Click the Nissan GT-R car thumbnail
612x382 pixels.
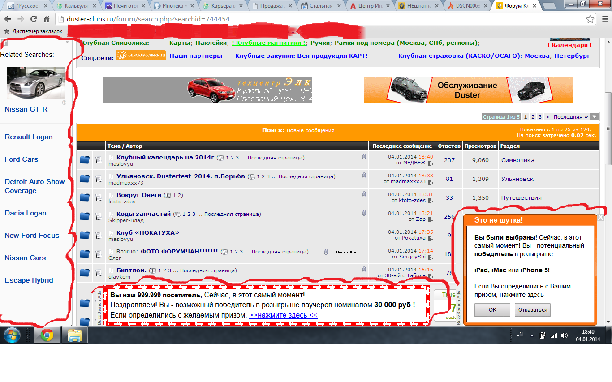click(x=36, y=83)
